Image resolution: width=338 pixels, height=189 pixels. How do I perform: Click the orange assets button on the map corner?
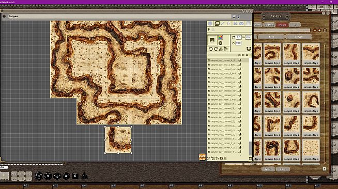[x=202, y=157]
